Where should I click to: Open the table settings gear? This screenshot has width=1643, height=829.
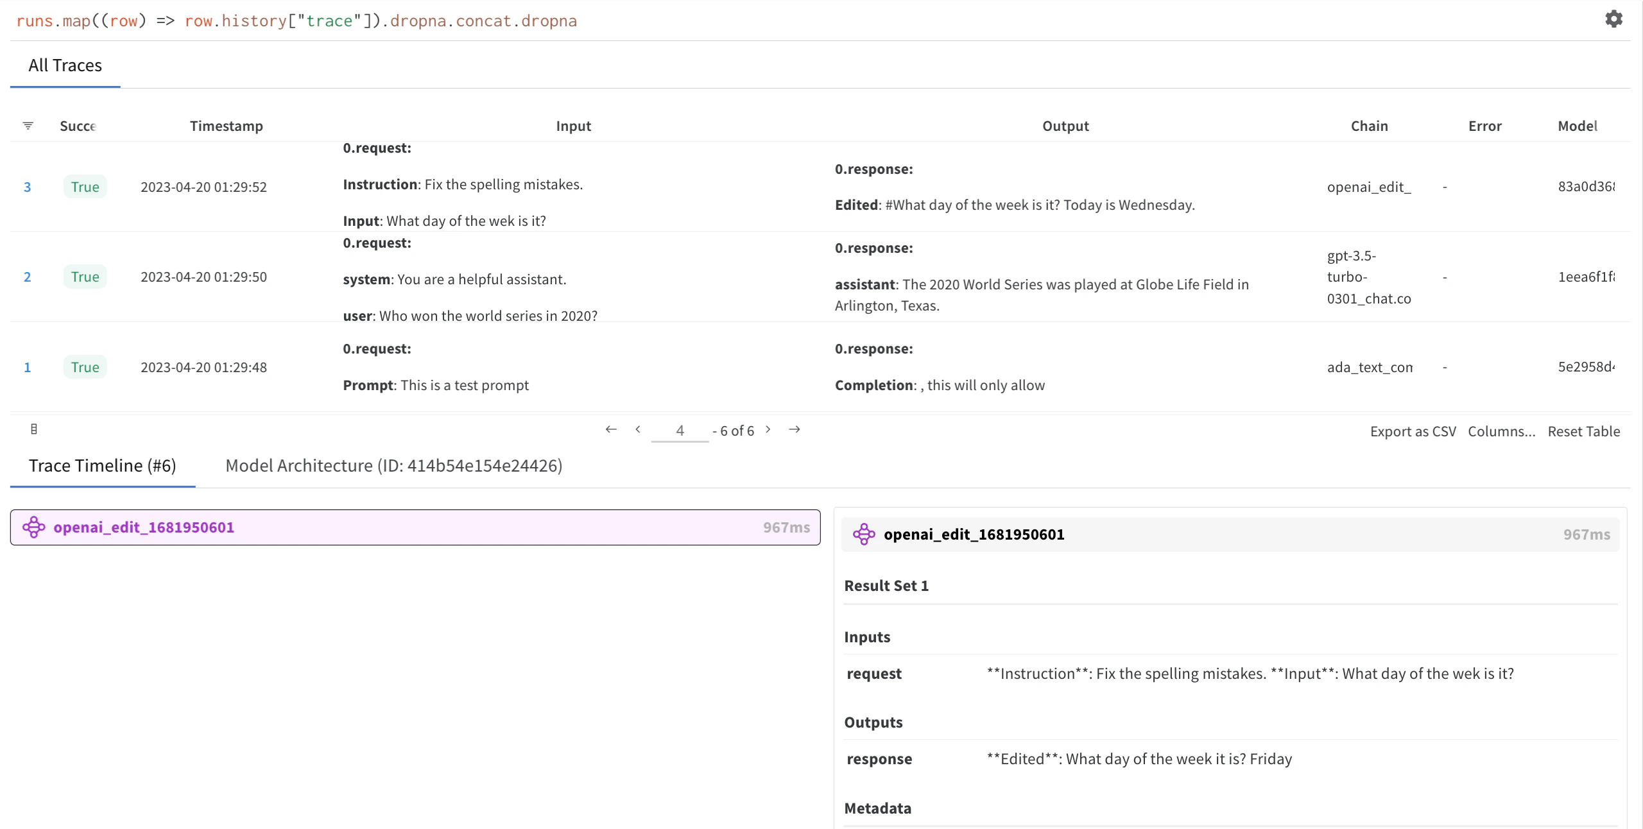tap(1615, 19)
